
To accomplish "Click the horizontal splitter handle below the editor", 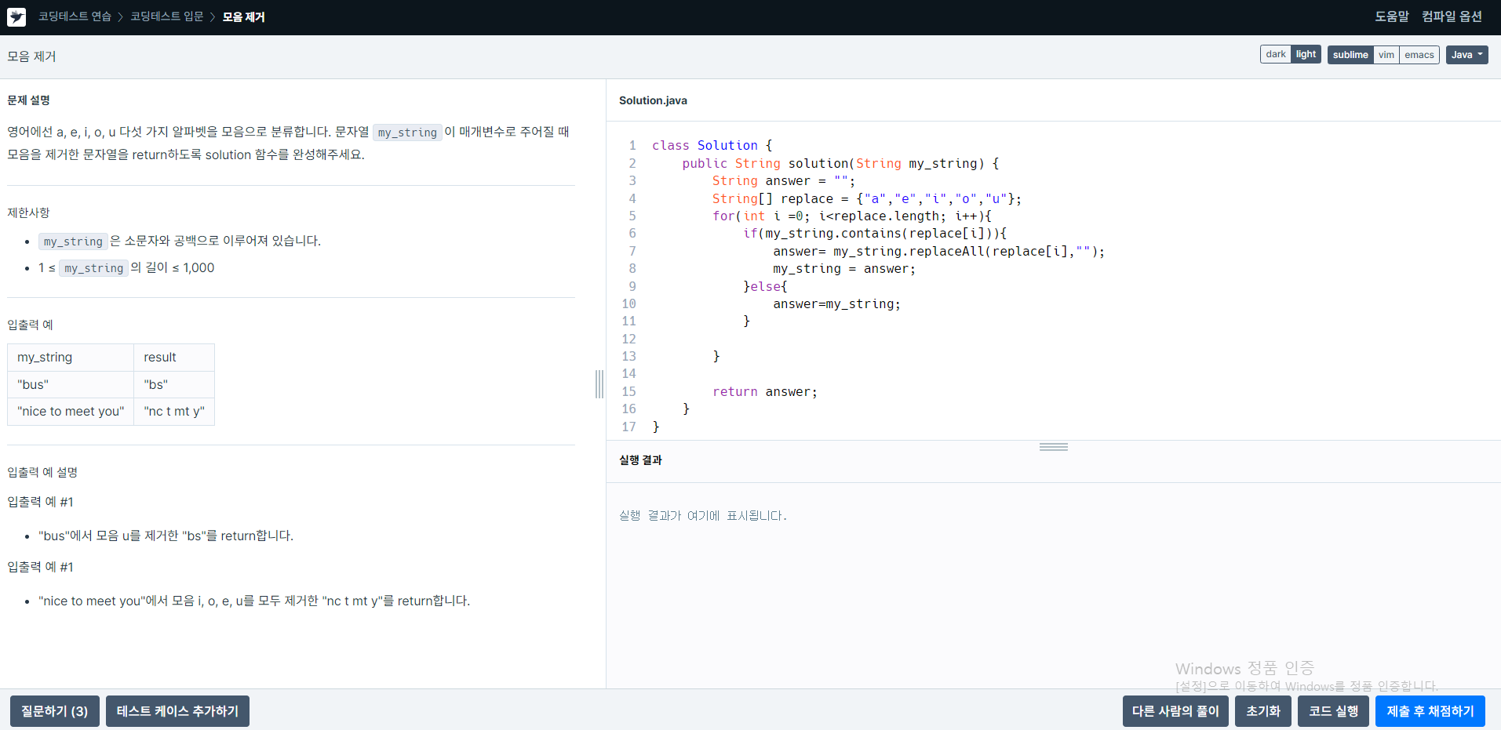I will pyautogui.click(x=1053, y=446).
